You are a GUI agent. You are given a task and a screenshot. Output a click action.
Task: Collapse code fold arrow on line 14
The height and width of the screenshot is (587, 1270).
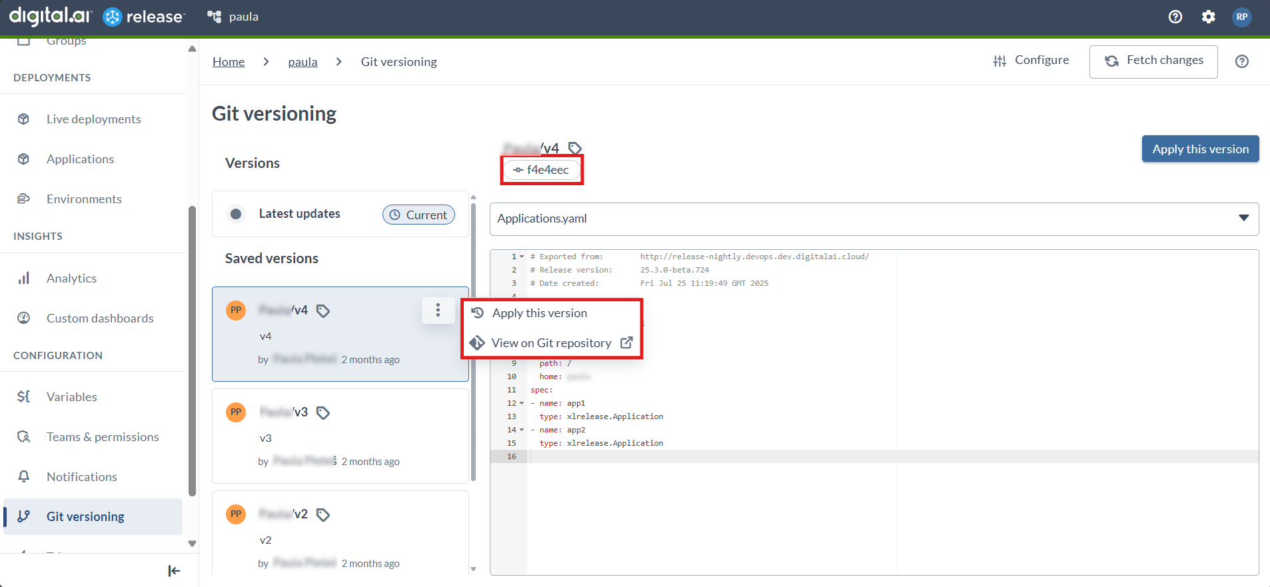tap(522, 430)
